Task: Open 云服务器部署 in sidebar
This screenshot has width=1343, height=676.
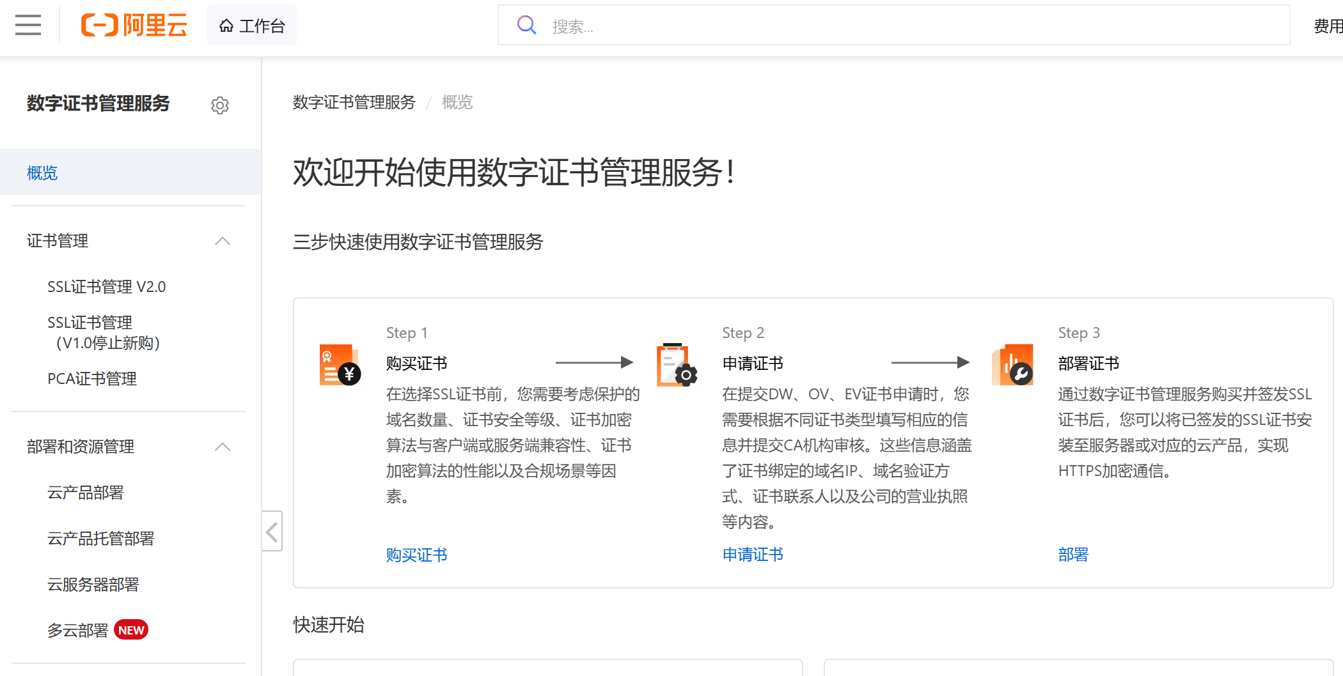Action: click(x=93, y=585)
